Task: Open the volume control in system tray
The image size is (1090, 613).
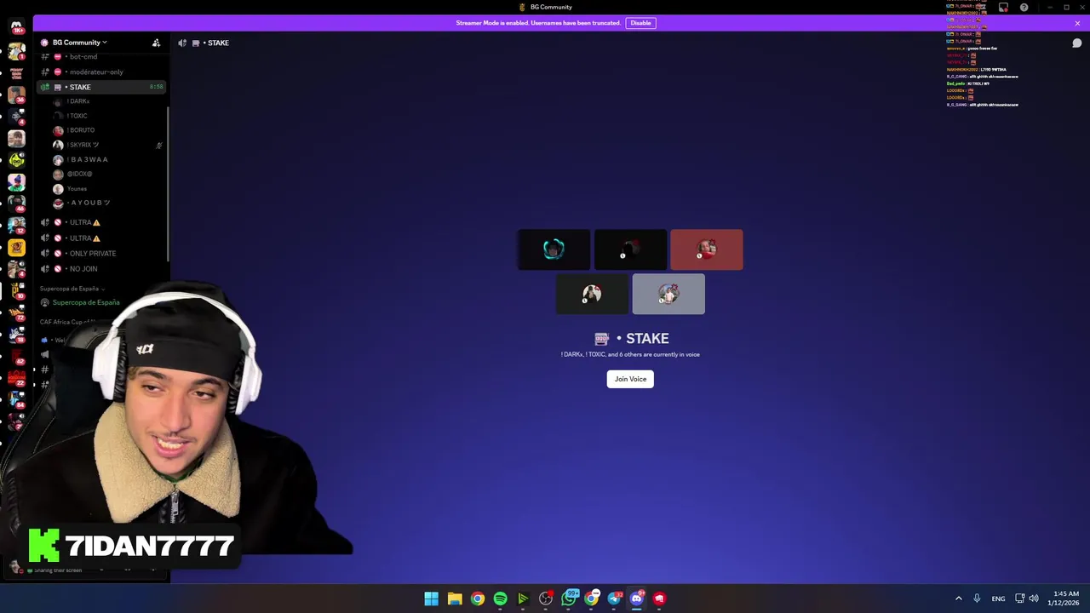Action: (1034, 599)
